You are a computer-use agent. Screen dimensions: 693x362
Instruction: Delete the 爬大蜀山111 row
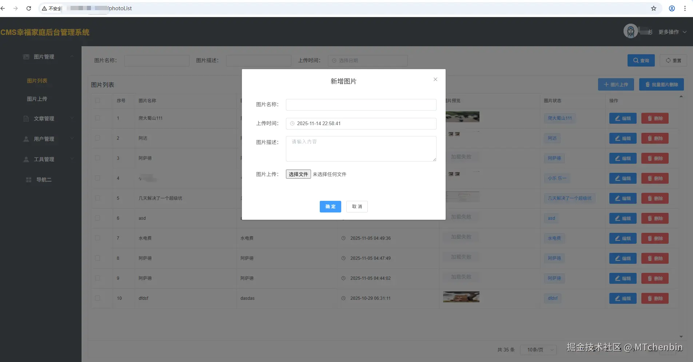pyautogui.click(x=655, y=118)
